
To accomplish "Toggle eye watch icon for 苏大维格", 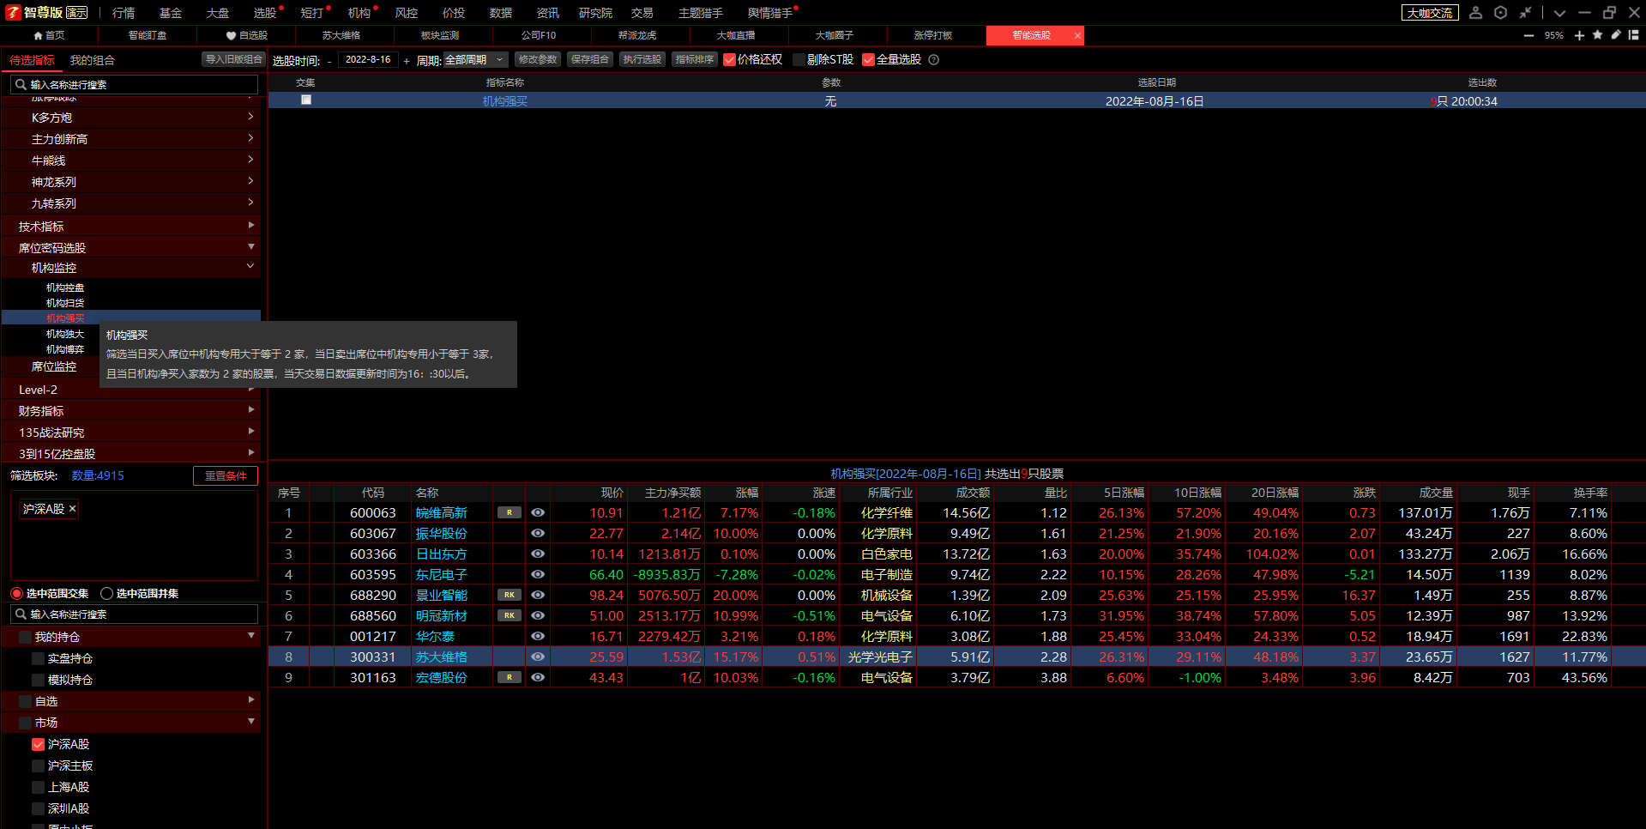I will click(x=538, y=657).
